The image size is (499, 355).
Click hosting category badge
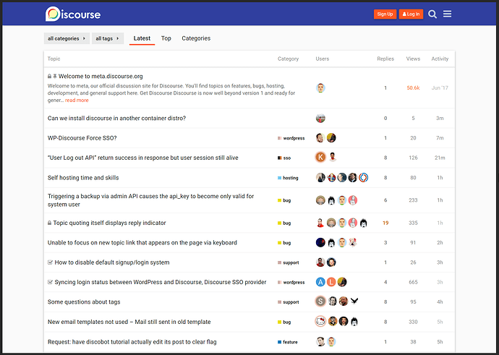(x=288, y=178)
